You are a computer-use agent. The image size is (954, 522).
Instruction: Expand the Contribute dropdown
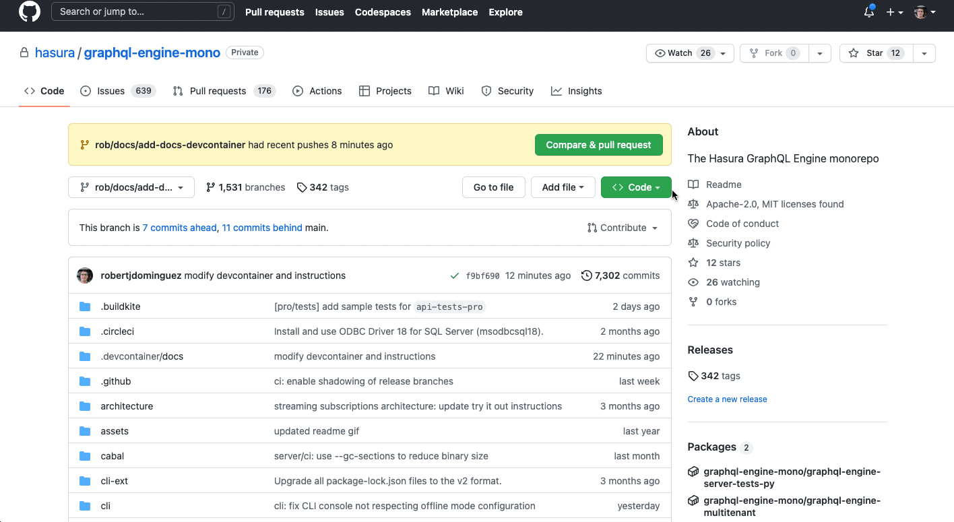(622, 227)
